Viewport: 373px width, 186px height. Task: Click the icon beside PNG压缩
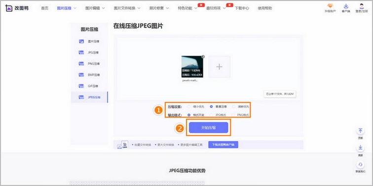point(81,64)
